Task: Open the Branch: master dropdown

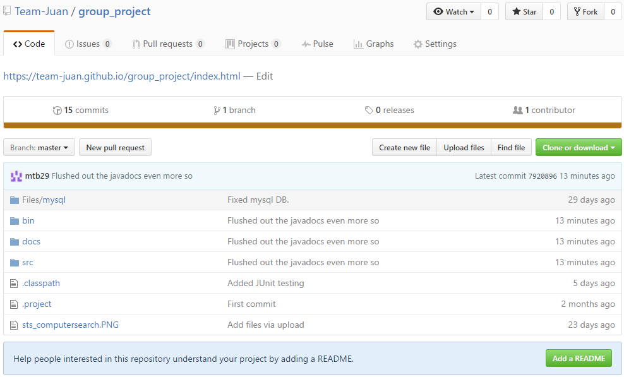Action: (39, 147)
